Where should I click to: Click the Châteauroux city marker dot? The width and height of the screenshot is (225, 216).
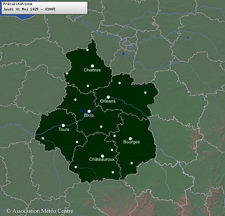click(x=102, y=156)
